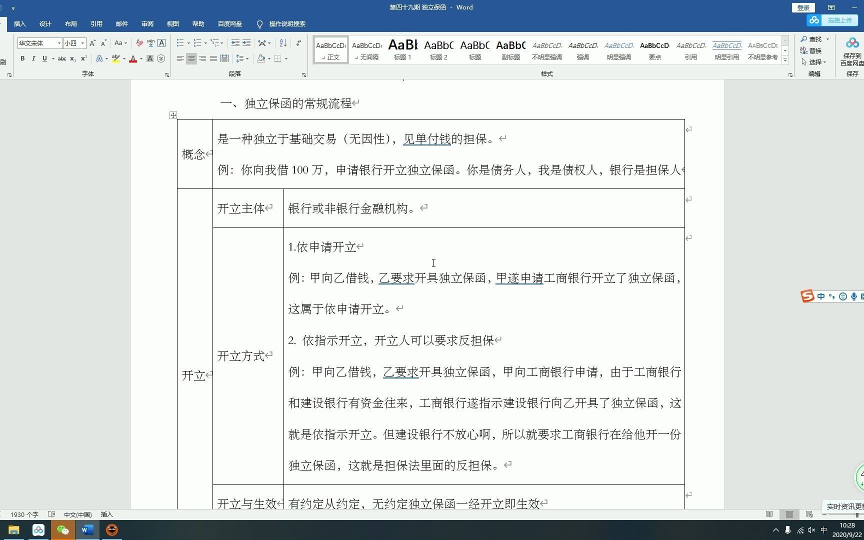Open the View tab

pyautogui.click(x=173, y=24)
